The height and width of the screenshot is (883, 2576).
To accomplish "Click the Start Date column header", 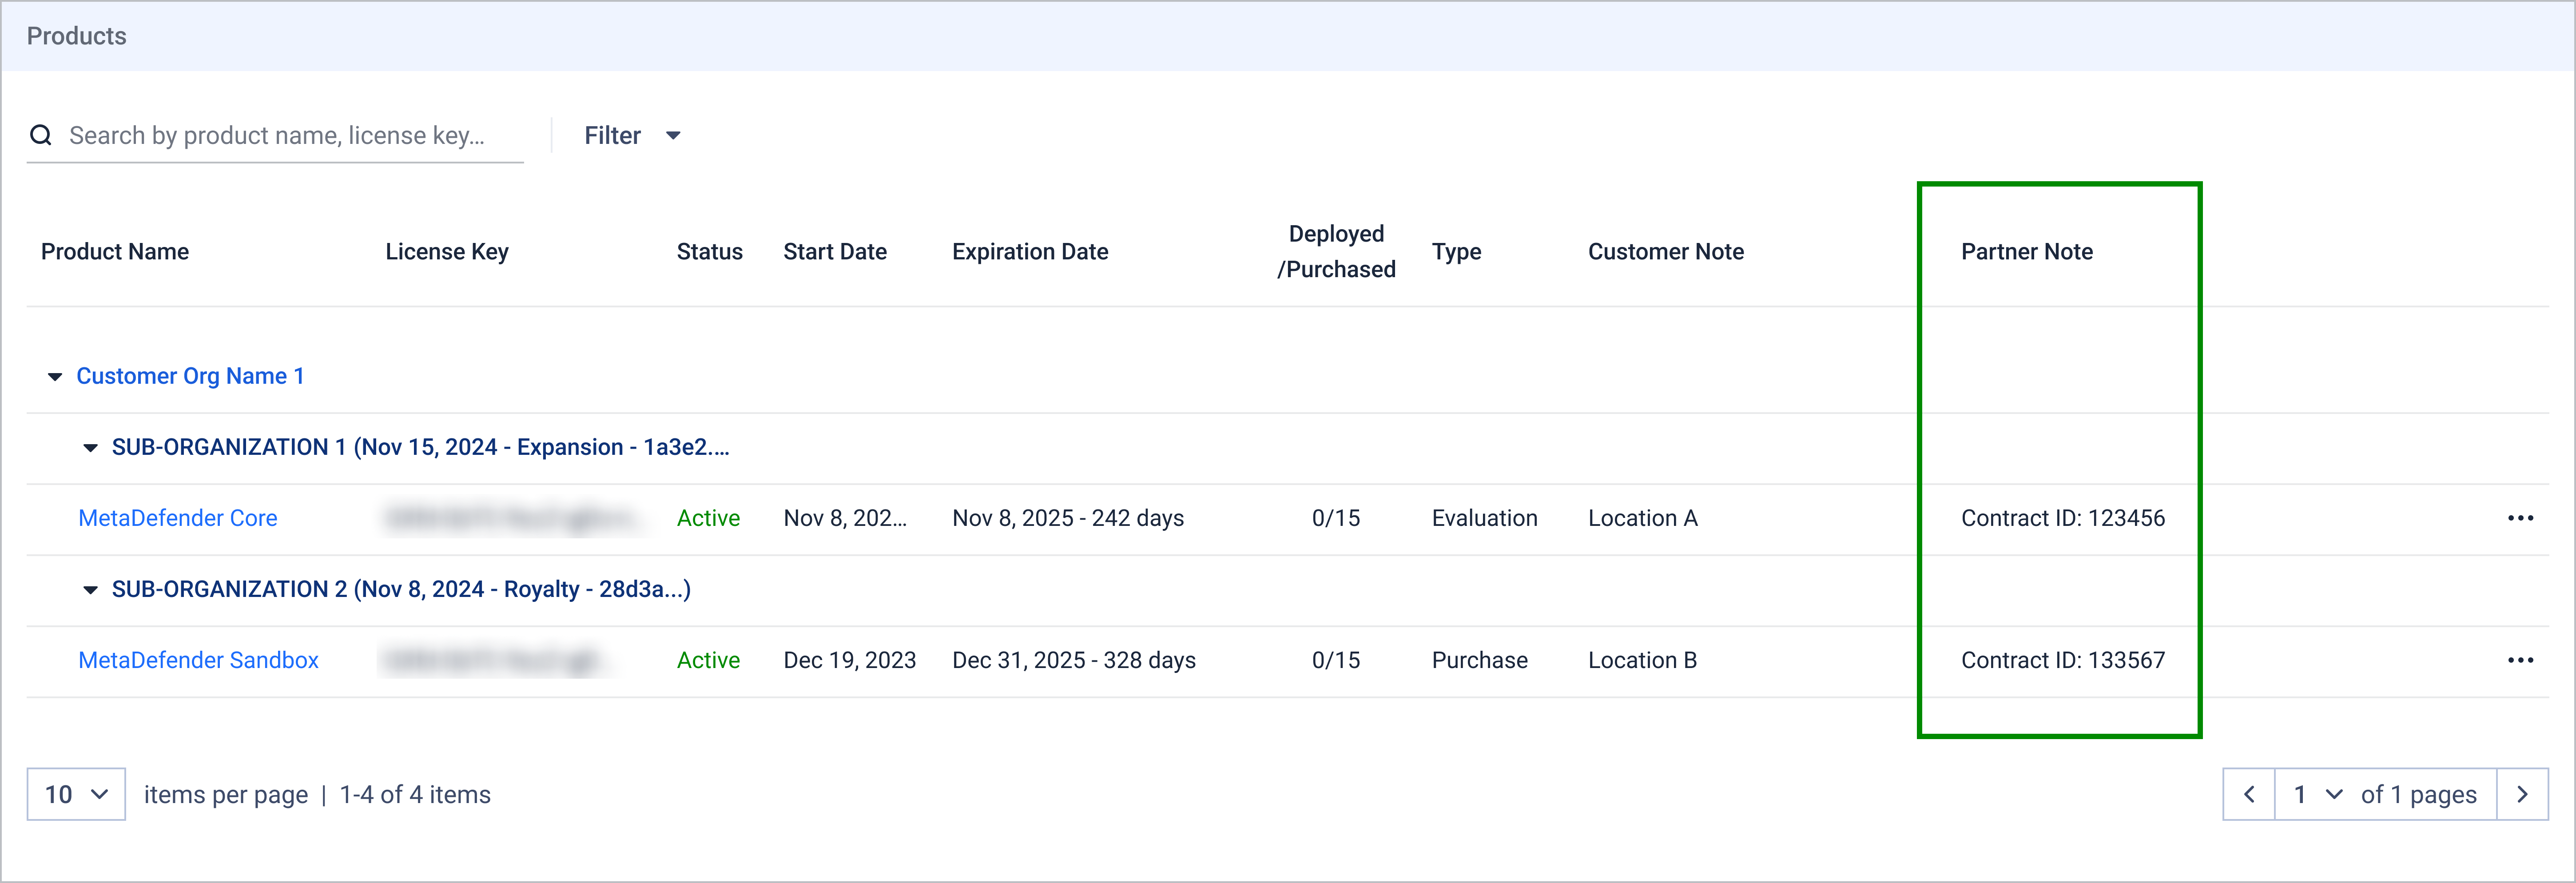I will [835, 252].
